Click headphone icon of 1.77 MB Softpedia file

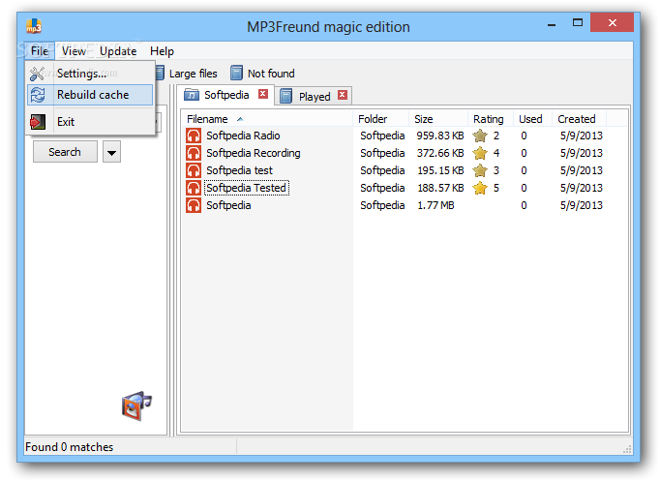coord(194,205)
